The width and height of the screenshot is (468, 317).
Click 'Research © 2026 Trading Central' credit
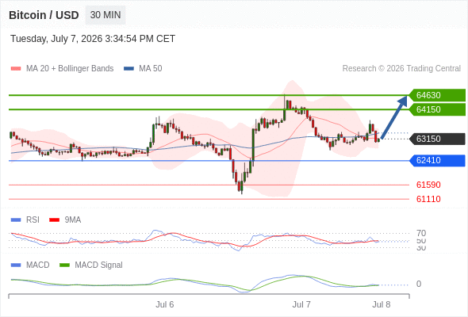pos(401,69)
